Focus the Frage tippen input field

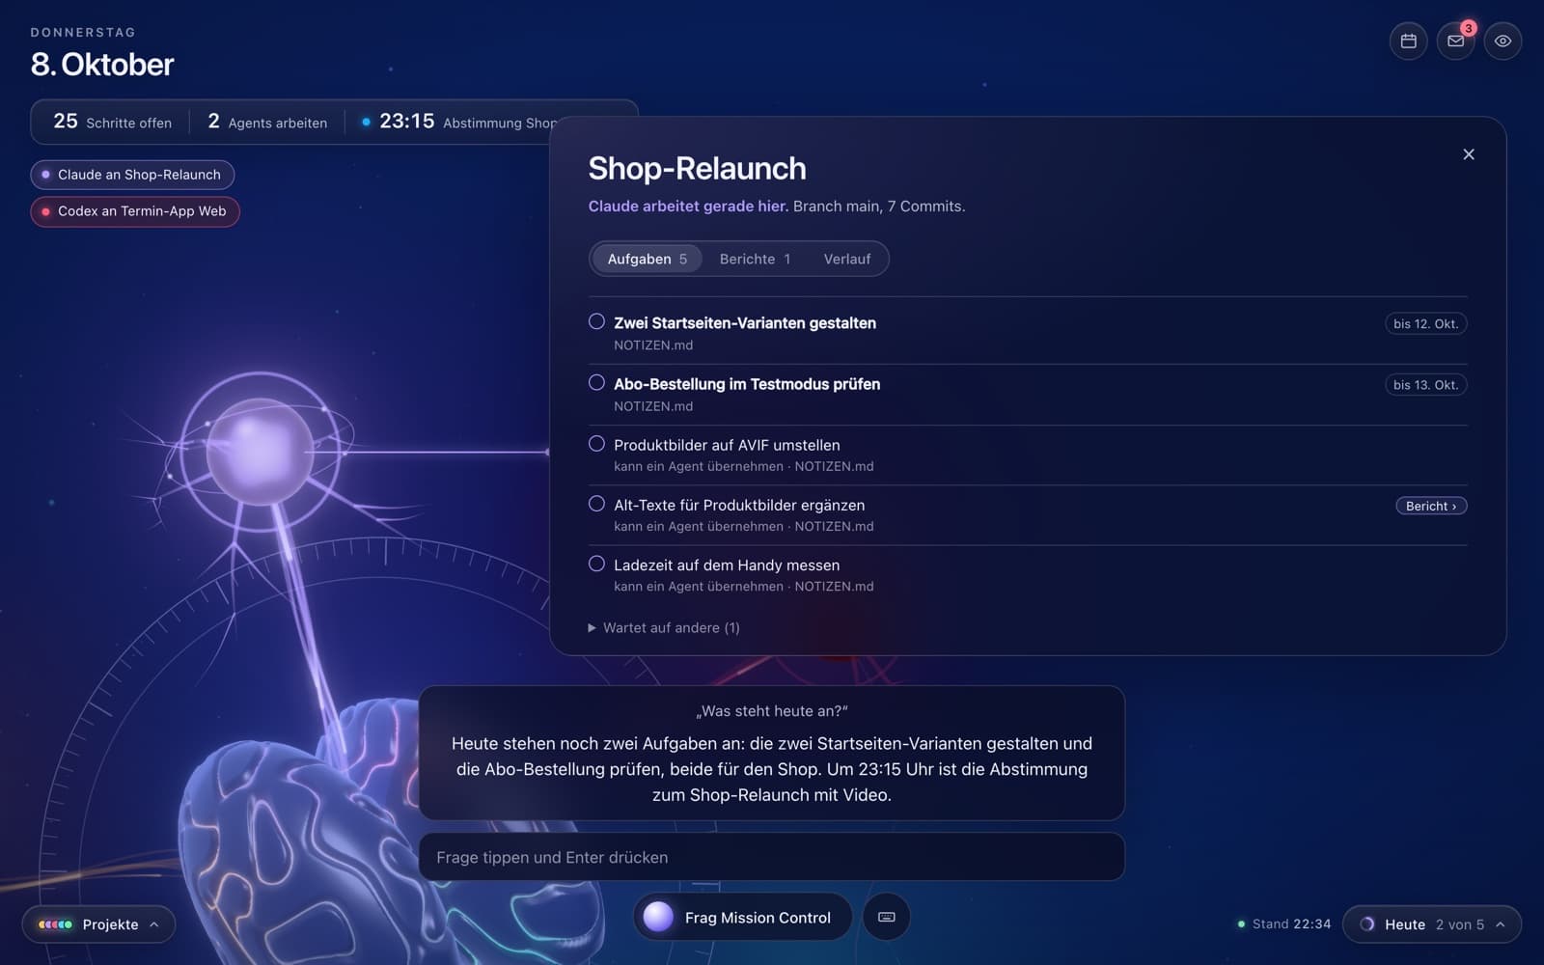772,857
